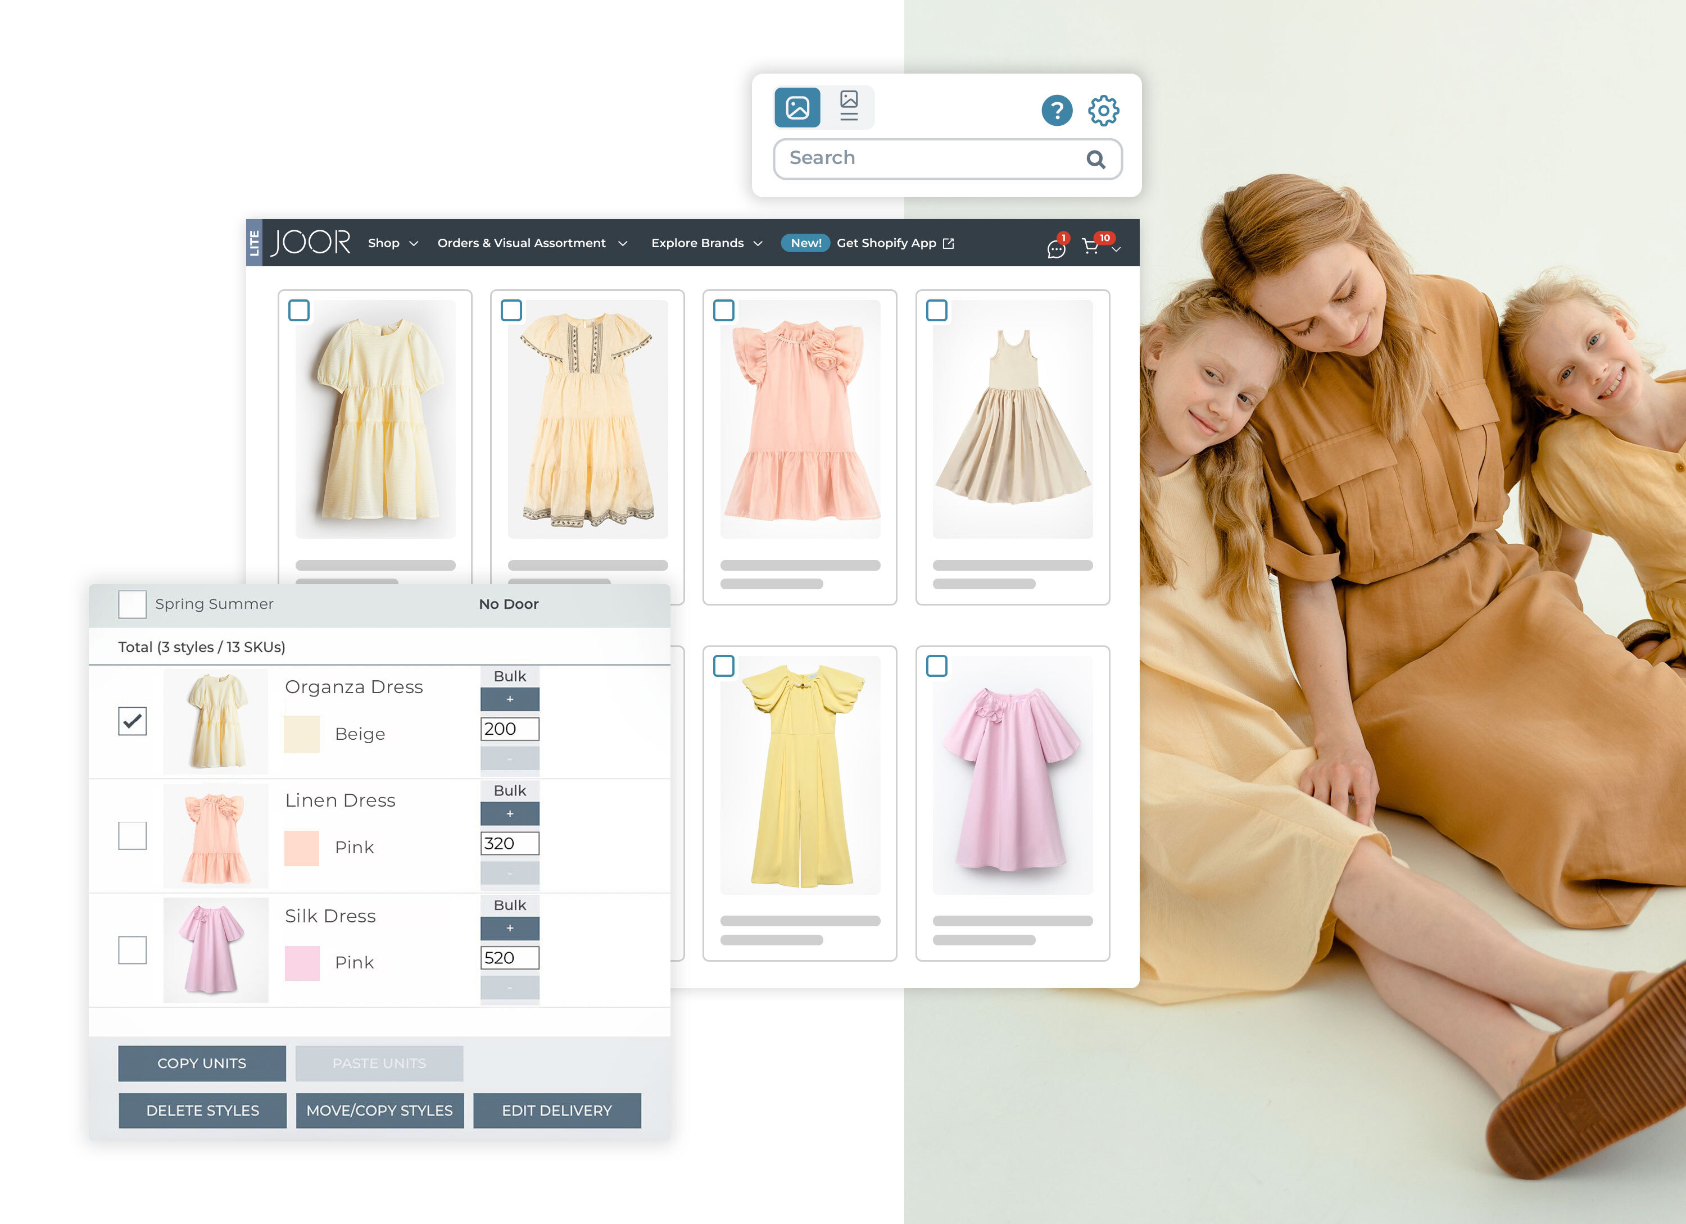Viewport: 1686px width, 1224px height.
Task: Decrease Silk Dress bulk quantity with minus
Action: [510, 988]
